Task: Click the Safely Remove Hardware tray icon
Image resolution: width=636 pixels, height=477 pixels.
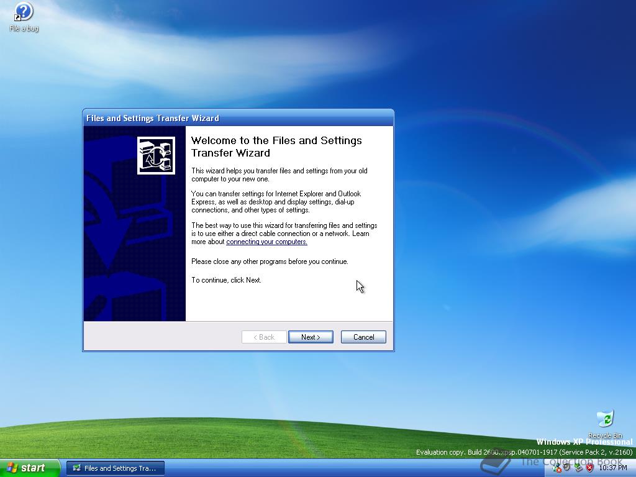Action: [579, 467]
